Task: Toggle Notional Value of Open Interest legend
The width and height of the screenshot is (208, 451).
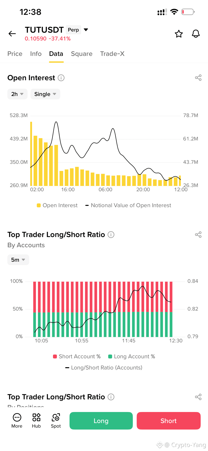Action: (x=128, y=205)
